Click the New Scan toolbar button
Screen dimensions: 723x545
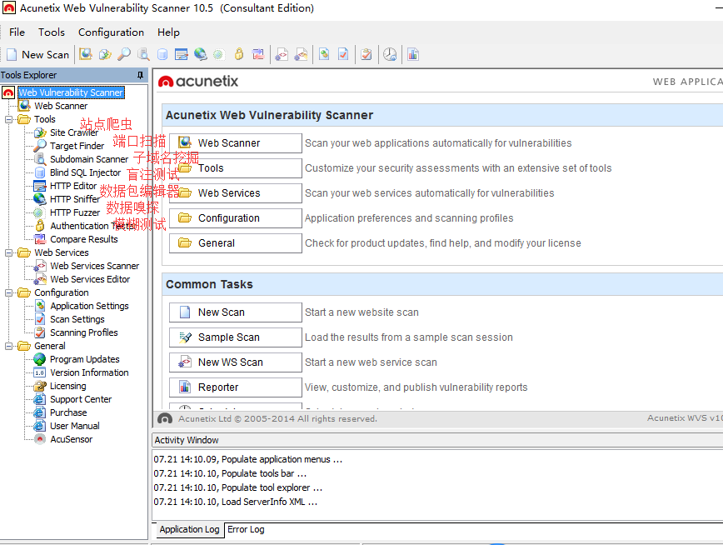(x=38, y=54)
